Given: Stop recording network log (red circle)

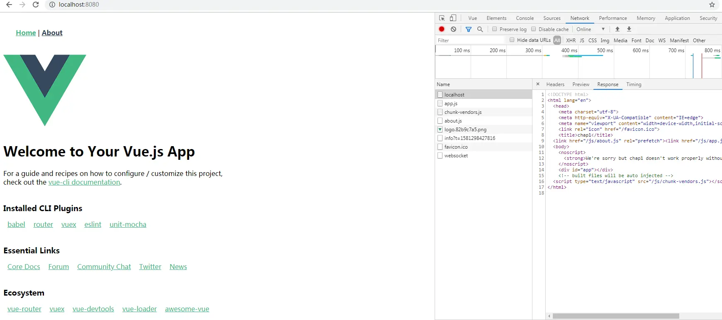Looking at the screenshot, I should [442, 29].
